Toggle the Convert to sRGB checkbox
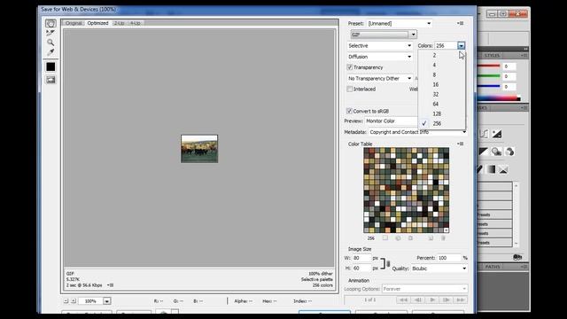 click(349, 111)
